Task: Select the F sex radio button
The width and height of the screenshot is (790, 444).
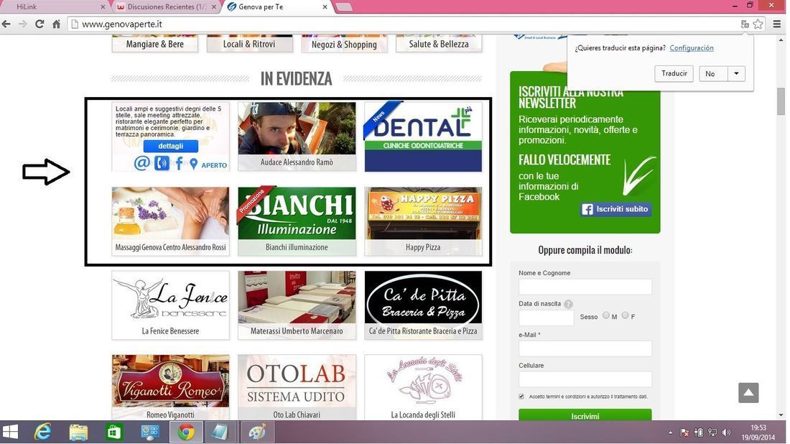Action: [625, 315]
